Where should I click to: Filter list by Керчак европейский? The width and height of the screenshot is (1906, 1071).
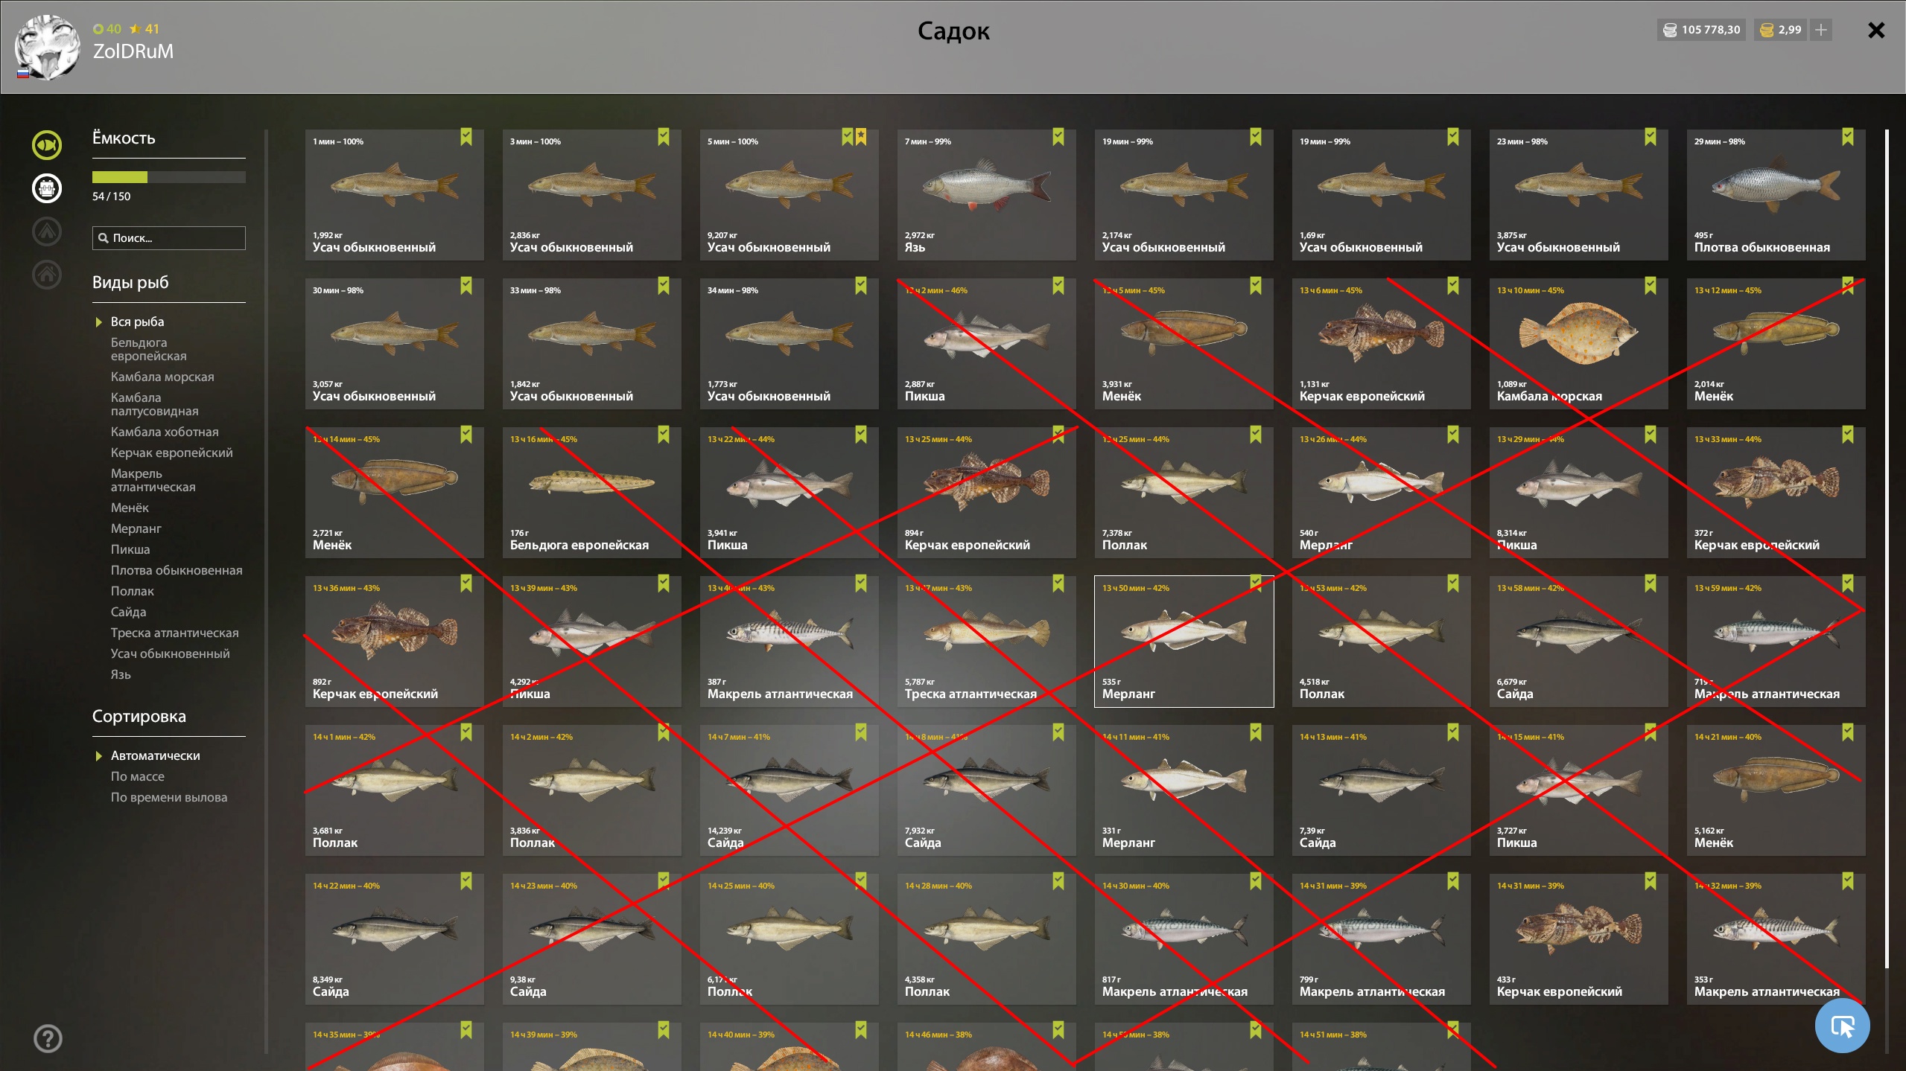(x=172, y=453)
